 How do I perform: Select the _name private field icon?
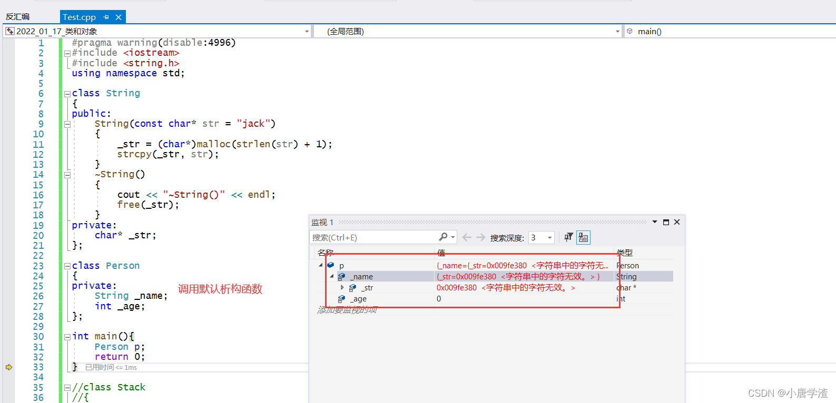click(x=341, y=276)
